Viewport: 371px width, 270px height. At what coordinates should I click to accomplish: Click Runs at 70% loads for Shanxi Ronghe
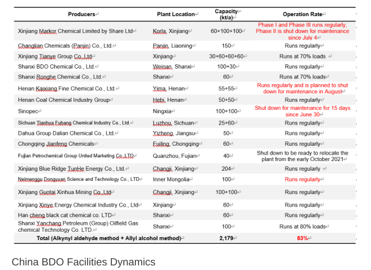pyautogui.click(x=302, y=77)
